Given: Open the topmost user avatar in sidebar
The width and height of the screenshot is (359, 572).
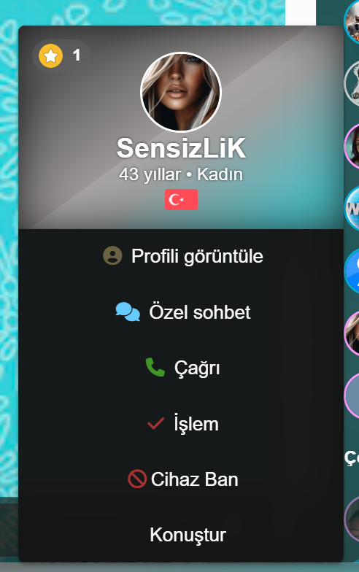Looking at the screenshot, I should coord(352,22).
